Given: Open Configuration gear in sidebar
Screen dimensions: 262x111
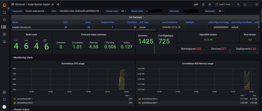Looking at the screenshot, I should 4,92.
